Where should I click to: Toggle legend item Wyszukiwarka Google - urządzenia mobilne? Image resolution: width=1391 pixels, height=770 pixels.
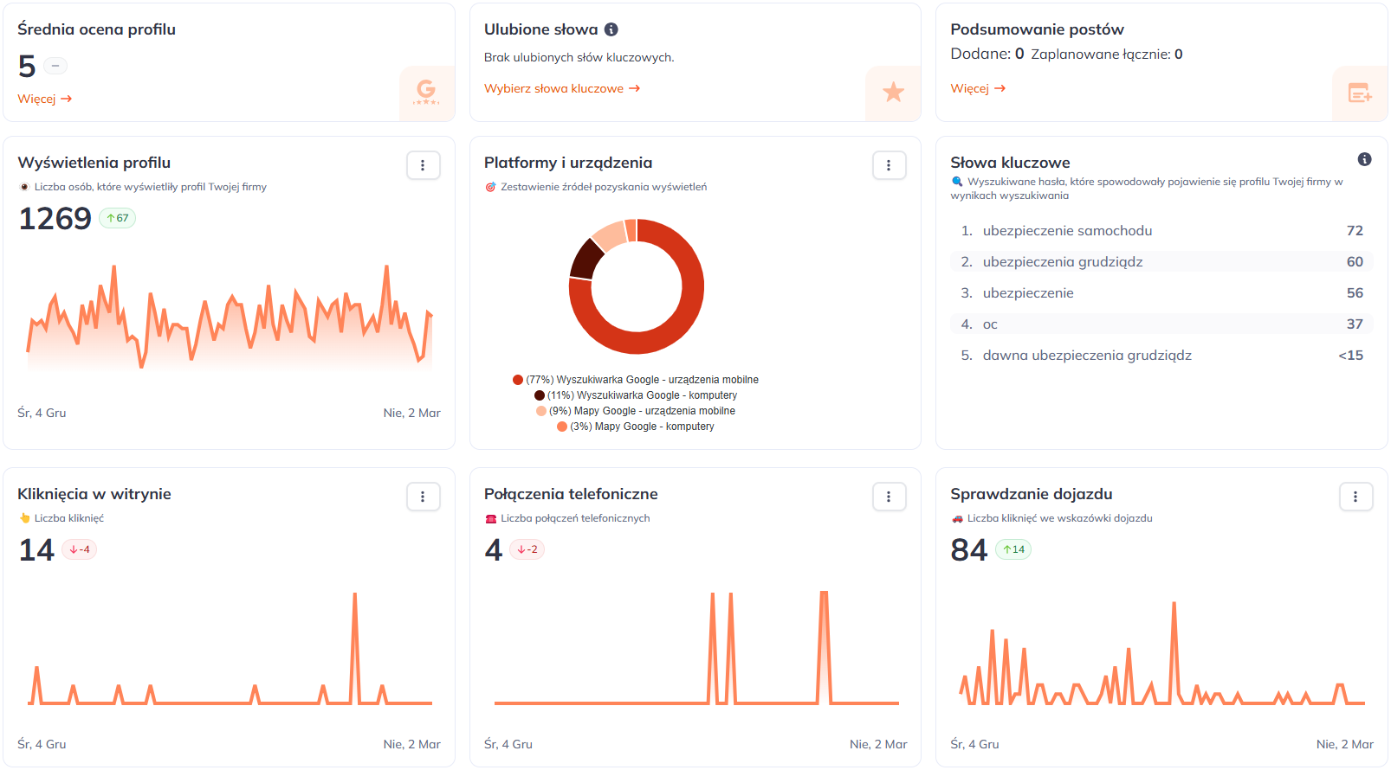coord(641,380)
